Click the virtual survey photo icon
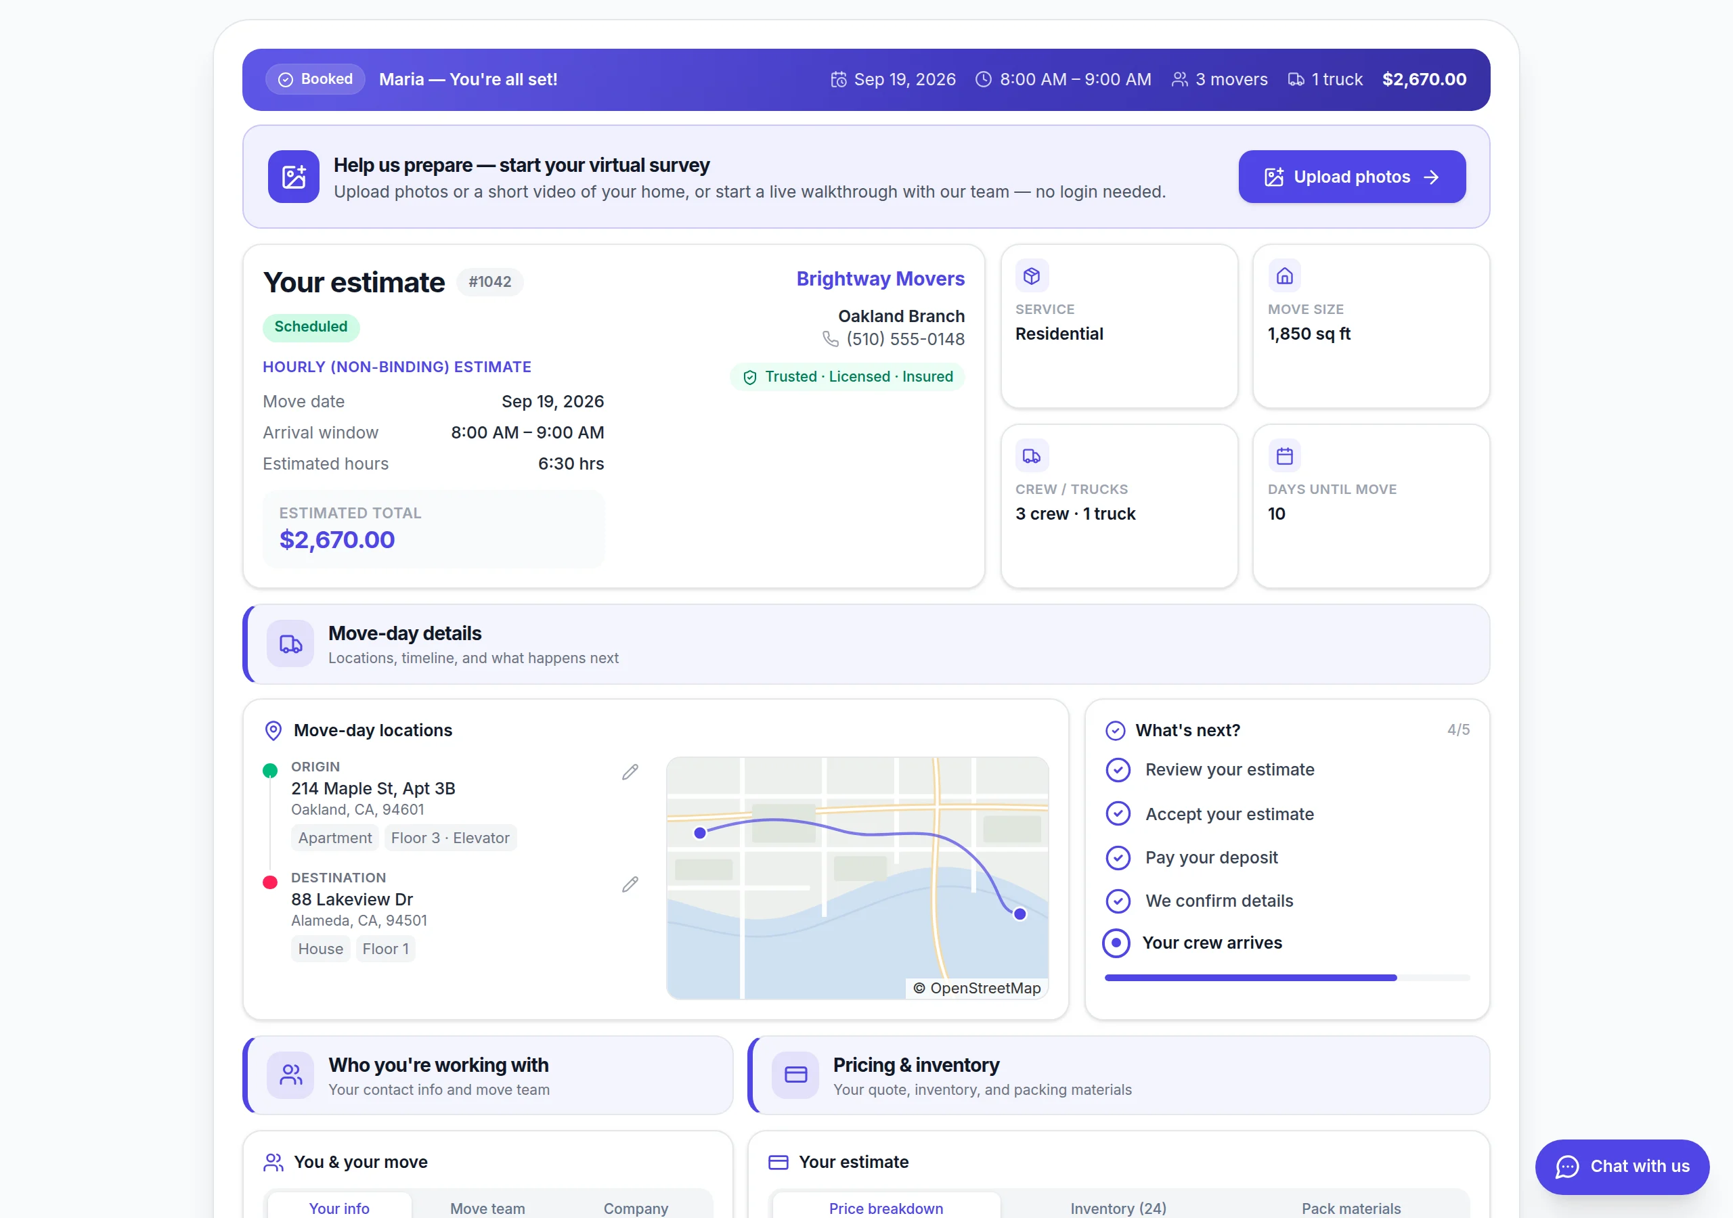This screenshot has width=1733, height=1218. [294, 177]
